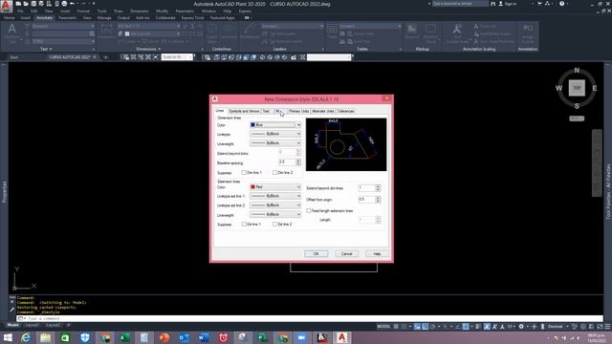Screen dimensions: 612x344
Task: Expand the dimension lines Linetype dropdown
Action: pos(275,134)
